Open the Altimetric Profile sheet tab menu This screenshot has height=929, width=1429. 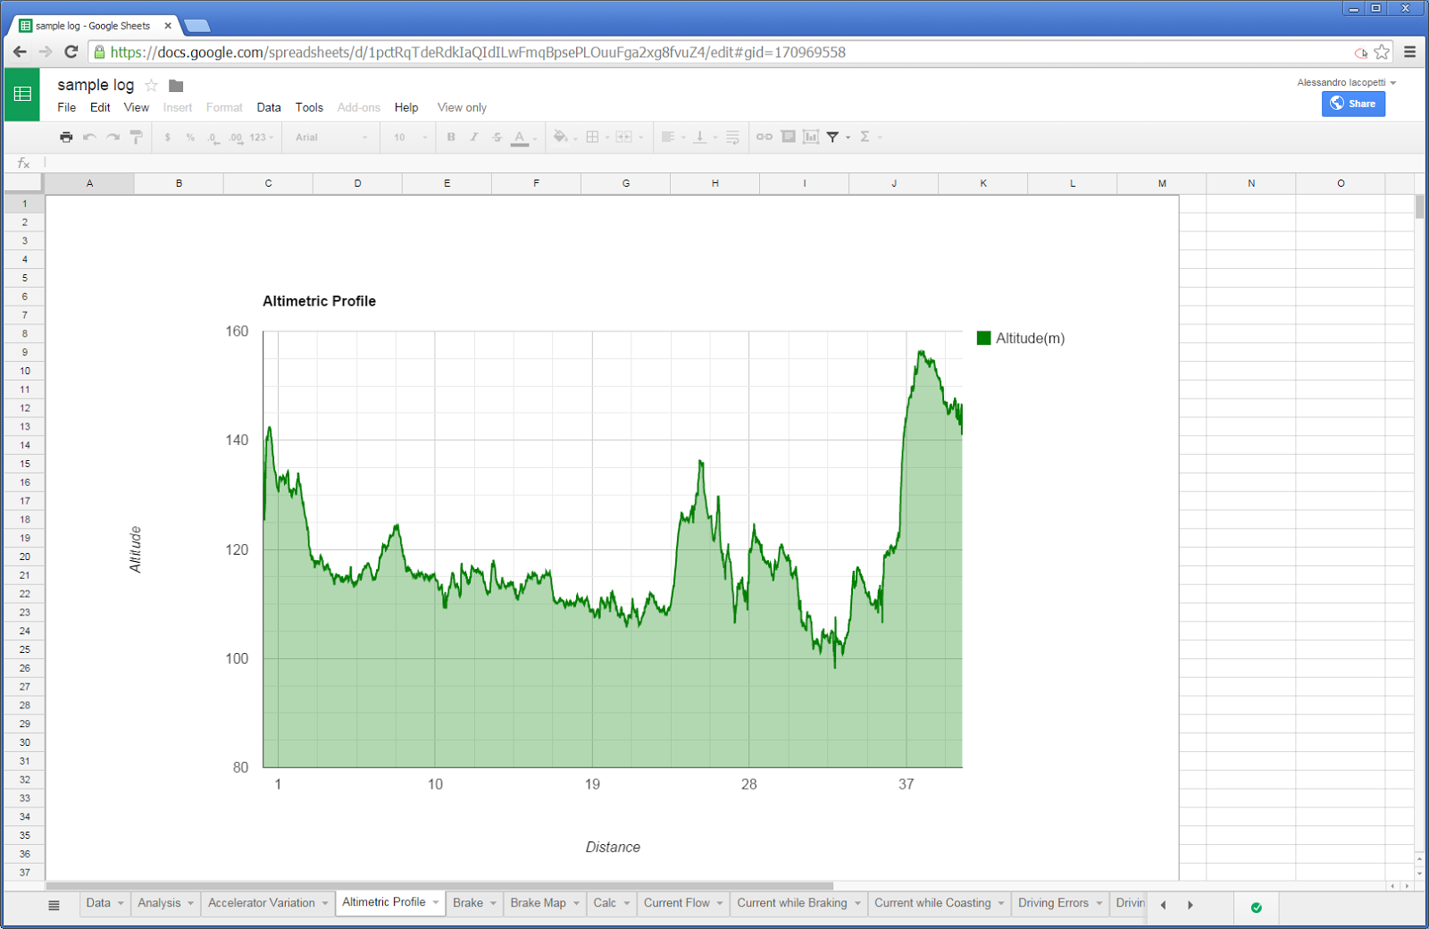433,902
